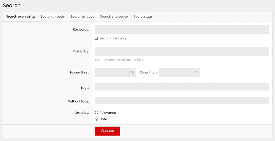
Task: Select the Date order option
Action: [97, 119]
